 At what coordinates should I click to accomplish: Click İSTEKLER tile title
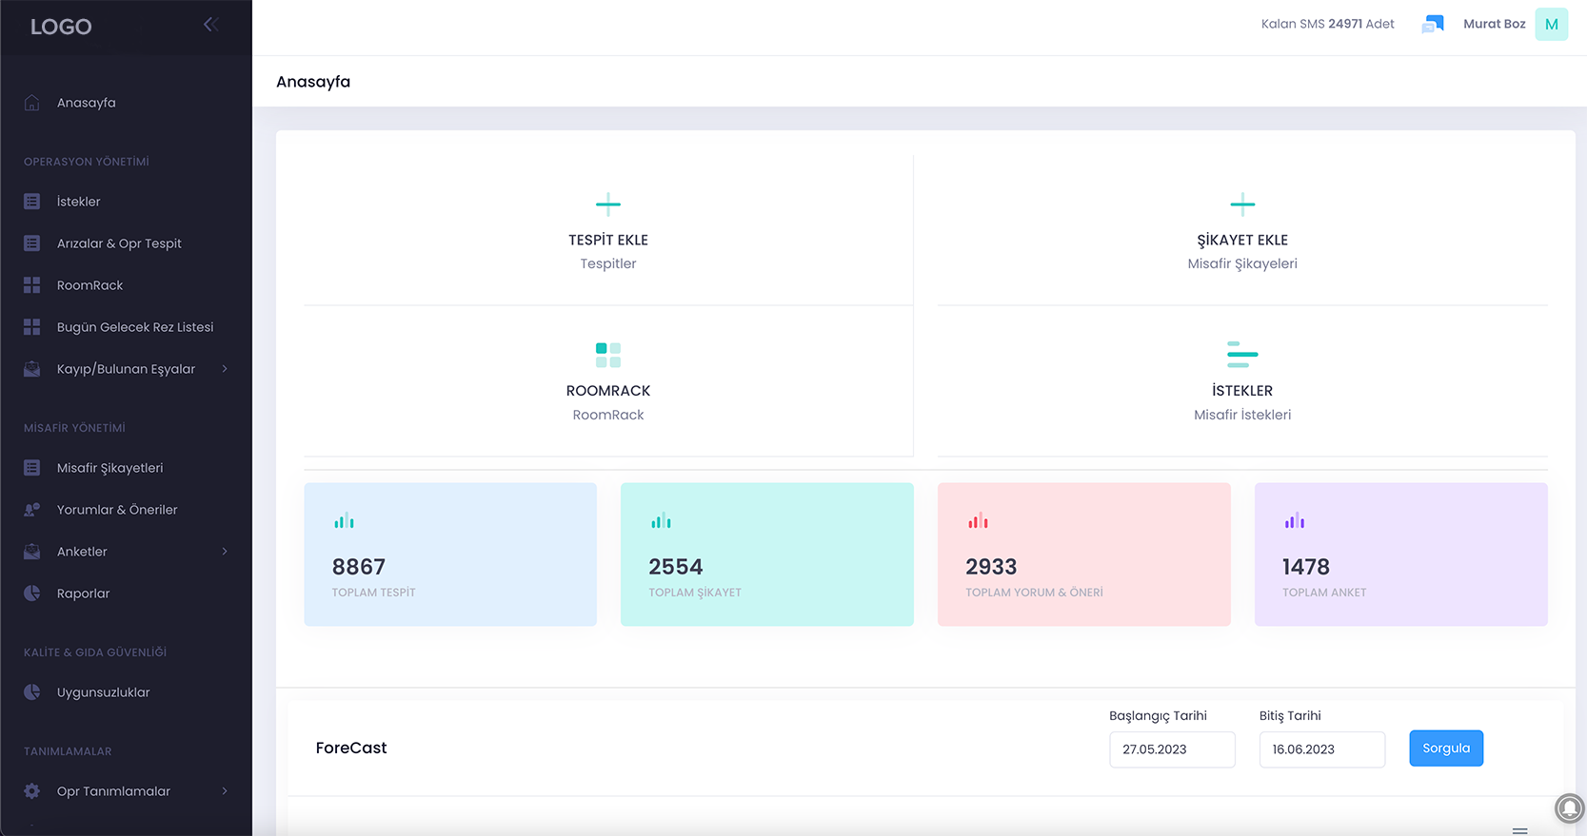(1242, 391)
